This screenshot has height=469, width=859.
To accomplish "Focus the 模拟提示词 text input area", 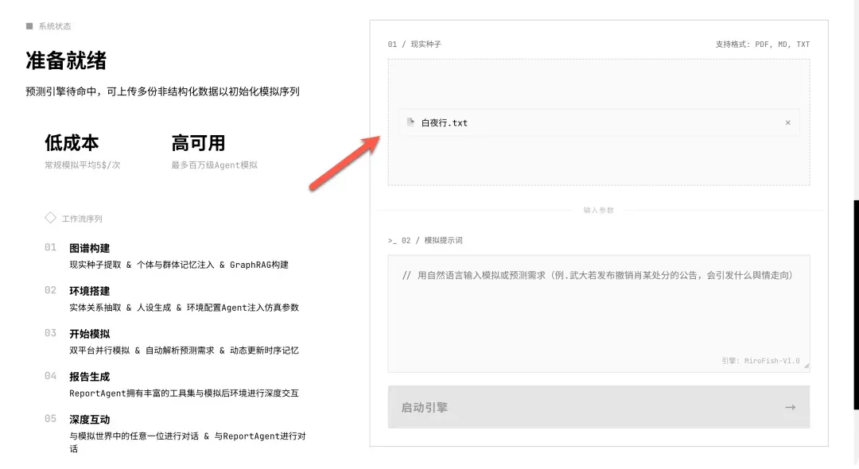I will click(598, 318).
